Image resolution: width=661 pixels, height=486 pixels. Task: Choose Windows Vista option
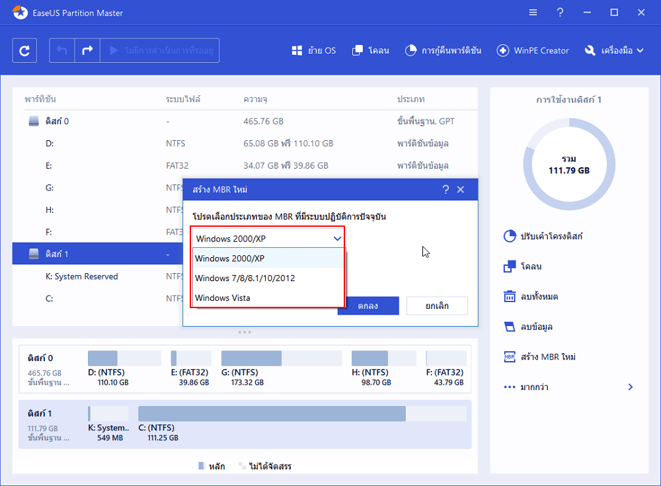click(x=268, y=298)
